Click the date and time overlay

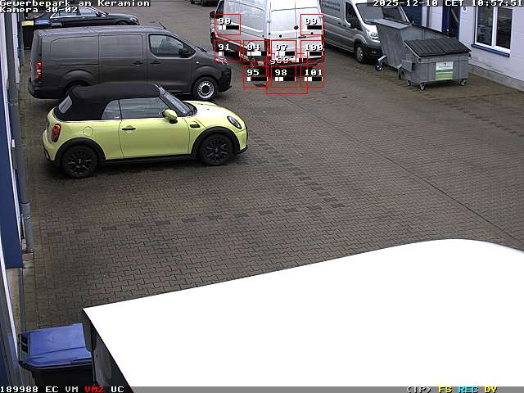tap(448, 3)
